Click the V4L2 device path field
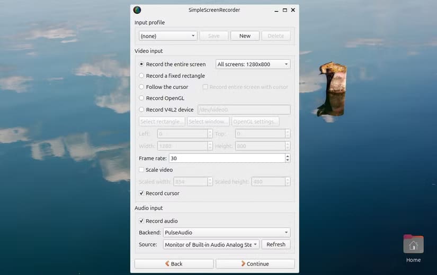Image resolution: width=437 pixels, height=275 pixels. 244,109
